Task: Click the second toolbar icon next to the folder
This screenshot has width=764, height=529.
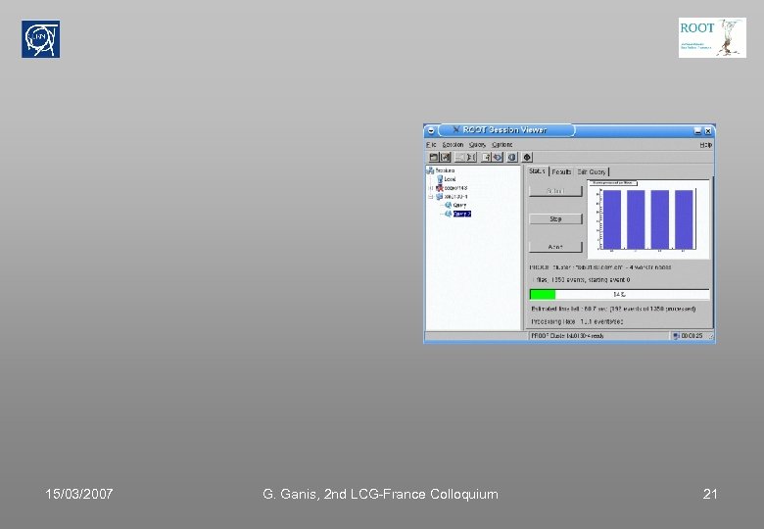Action: click(x=446, y=158)
